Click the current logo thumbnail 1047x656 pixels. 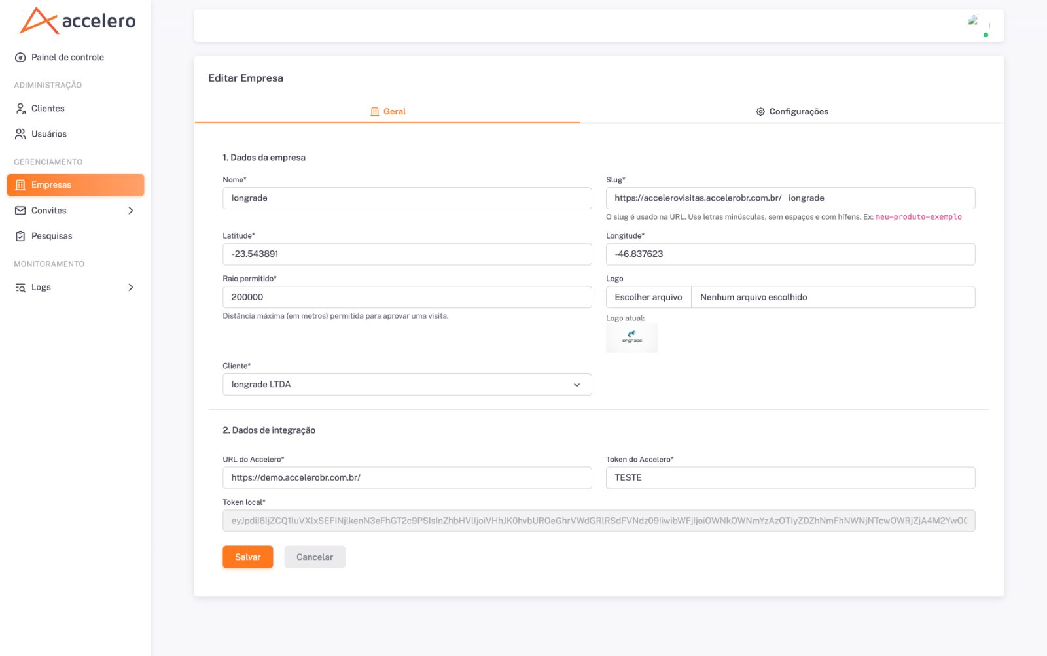pos(631,338)
